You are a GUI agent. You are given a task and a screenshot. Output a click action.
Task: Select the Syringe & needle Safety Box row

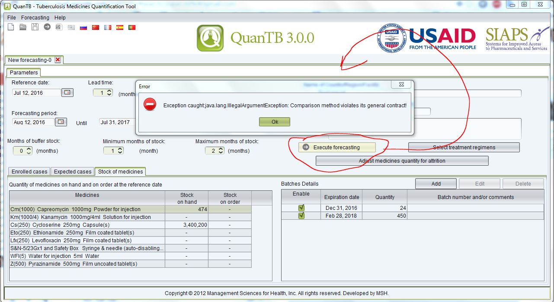point(130,248)
